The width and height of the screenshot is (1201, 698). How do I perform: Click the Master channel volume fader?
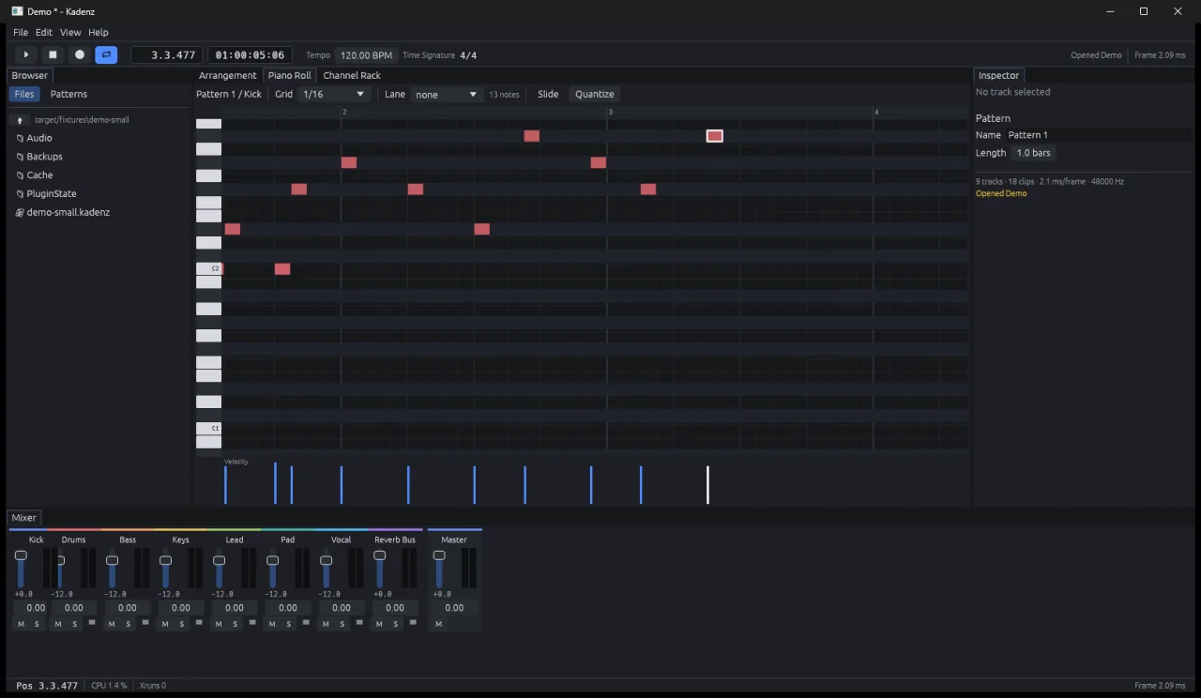[x=438, y=569]
